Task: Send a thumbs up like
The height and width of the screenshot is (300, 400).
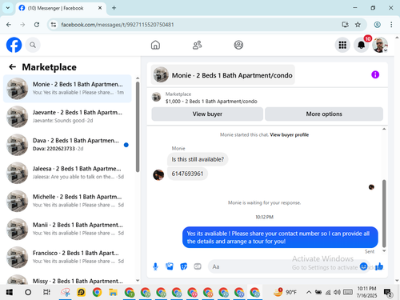Action: coord(379,266)
